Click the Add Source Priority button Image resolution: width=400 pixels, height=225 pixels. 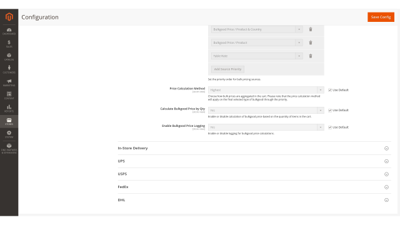pos(227,69)
